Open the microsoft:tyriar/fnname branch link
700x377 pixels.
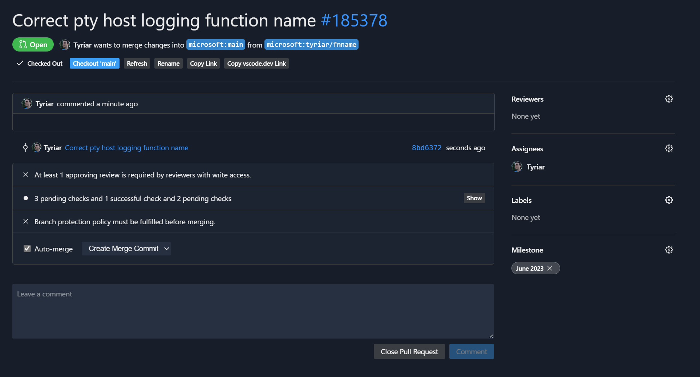point(311,44)
